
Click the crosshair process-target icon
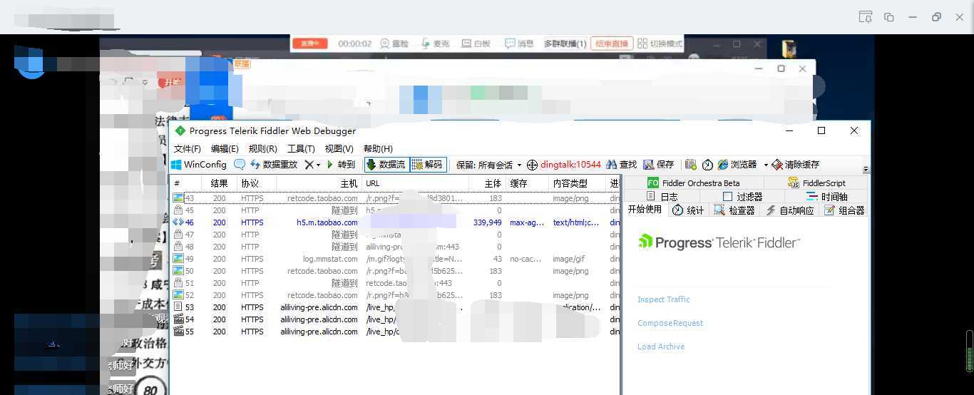tap(533, 165)
